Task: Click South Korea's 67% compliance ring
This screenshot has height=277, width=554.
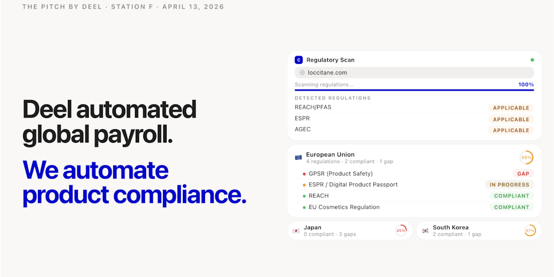Action: tap(530, 230)
